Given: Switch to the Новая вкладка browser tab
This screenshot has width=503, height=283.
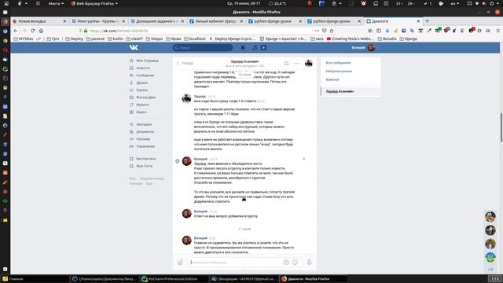Looking at the screenshot, I should click(x=39, y=21).
